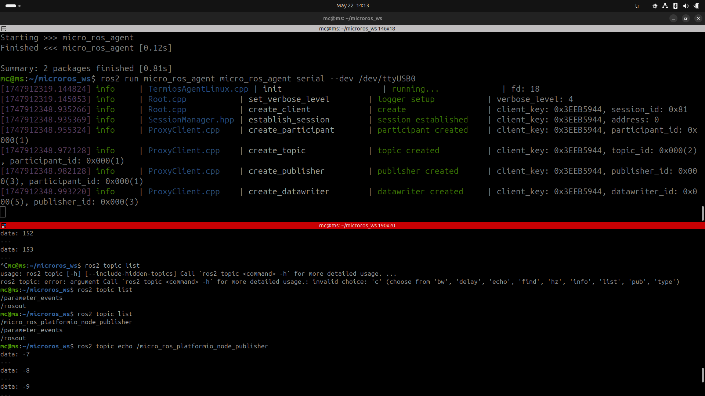Click the May 22 14:13 clock

point(352,5)
